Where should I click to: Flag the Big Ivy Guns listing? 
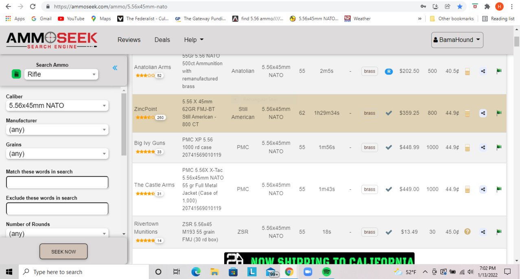point(499,147)
